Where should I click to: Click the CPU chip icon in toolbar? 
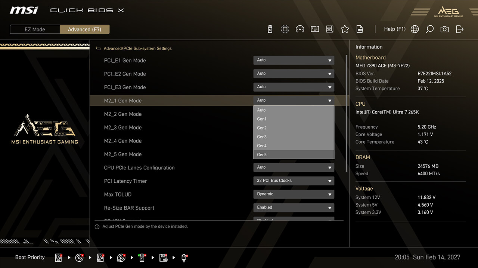pyautogui.click(x=285, y=29)
